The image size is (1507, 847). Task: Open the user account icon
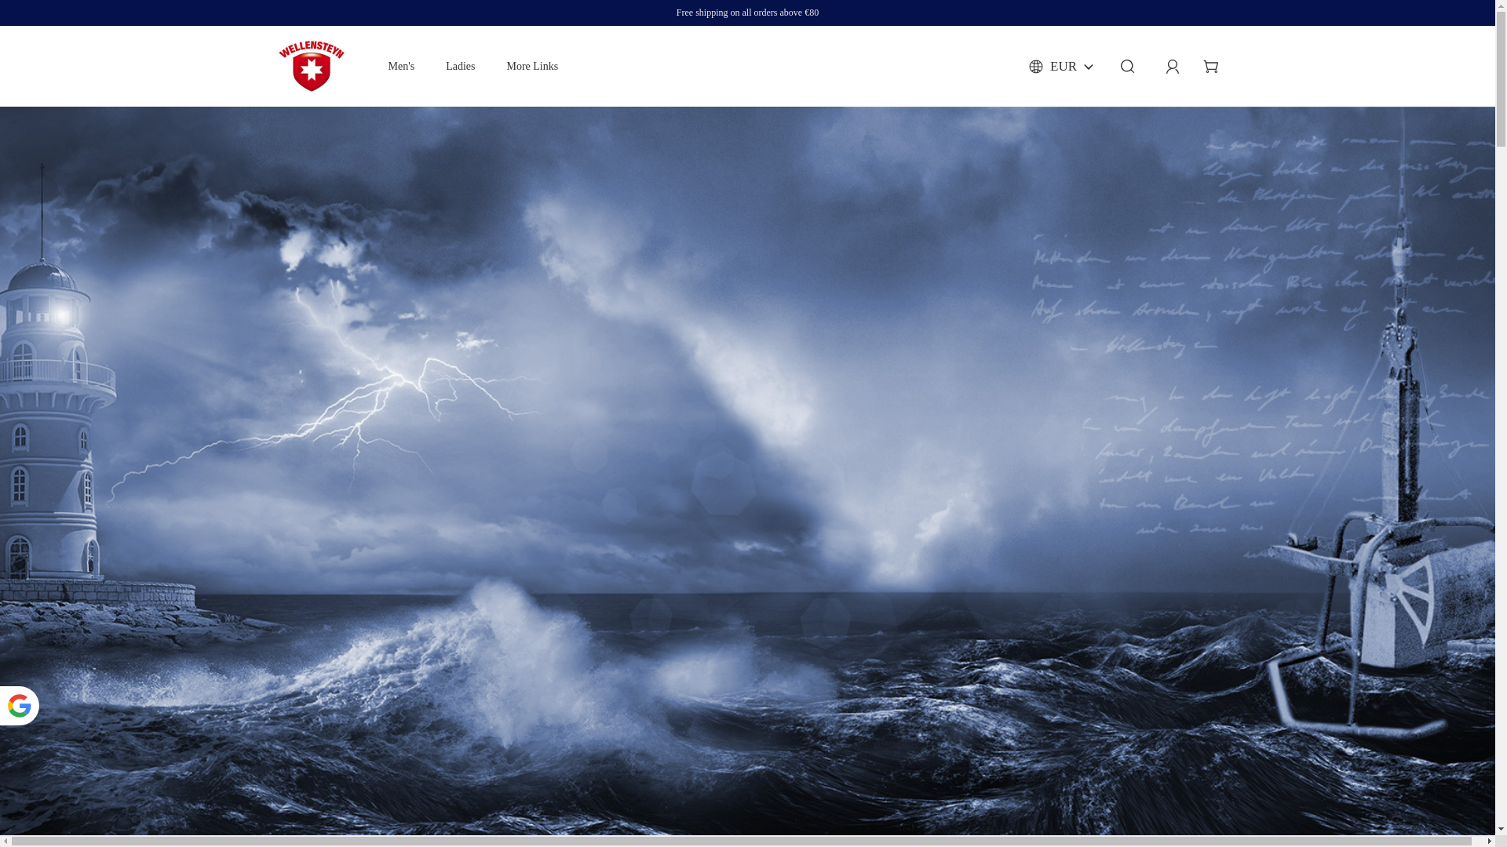point(1172,67)
